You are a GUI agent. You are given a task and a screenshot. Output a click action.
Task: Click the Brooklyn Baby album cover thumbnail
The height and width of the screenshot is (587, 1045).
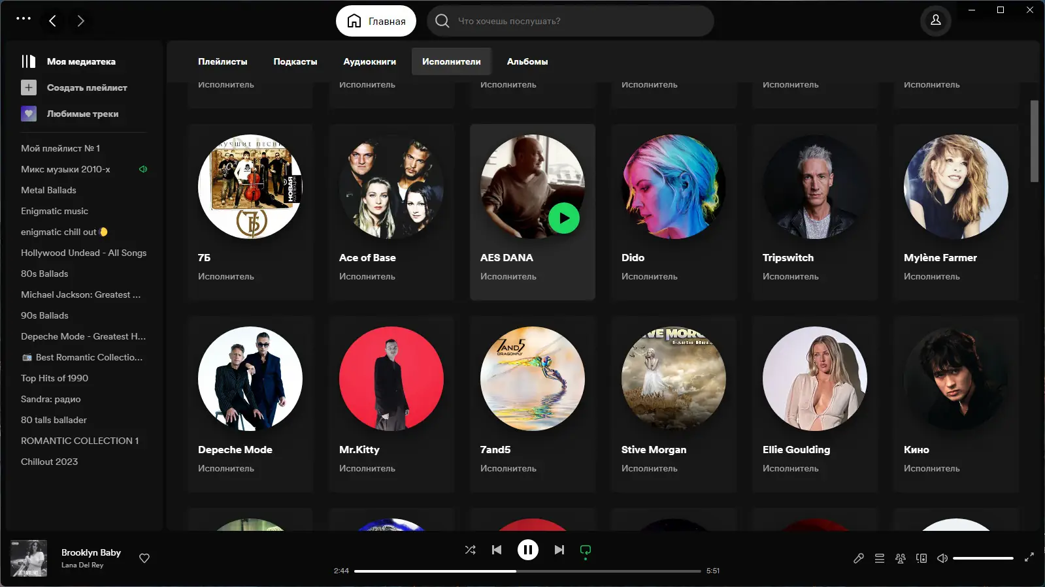[29, 558]
